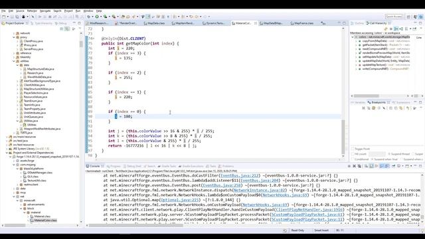This screenshot has width=425, height=239.
Task: Collapse Project and External Dependencies node
Action: 7,153
